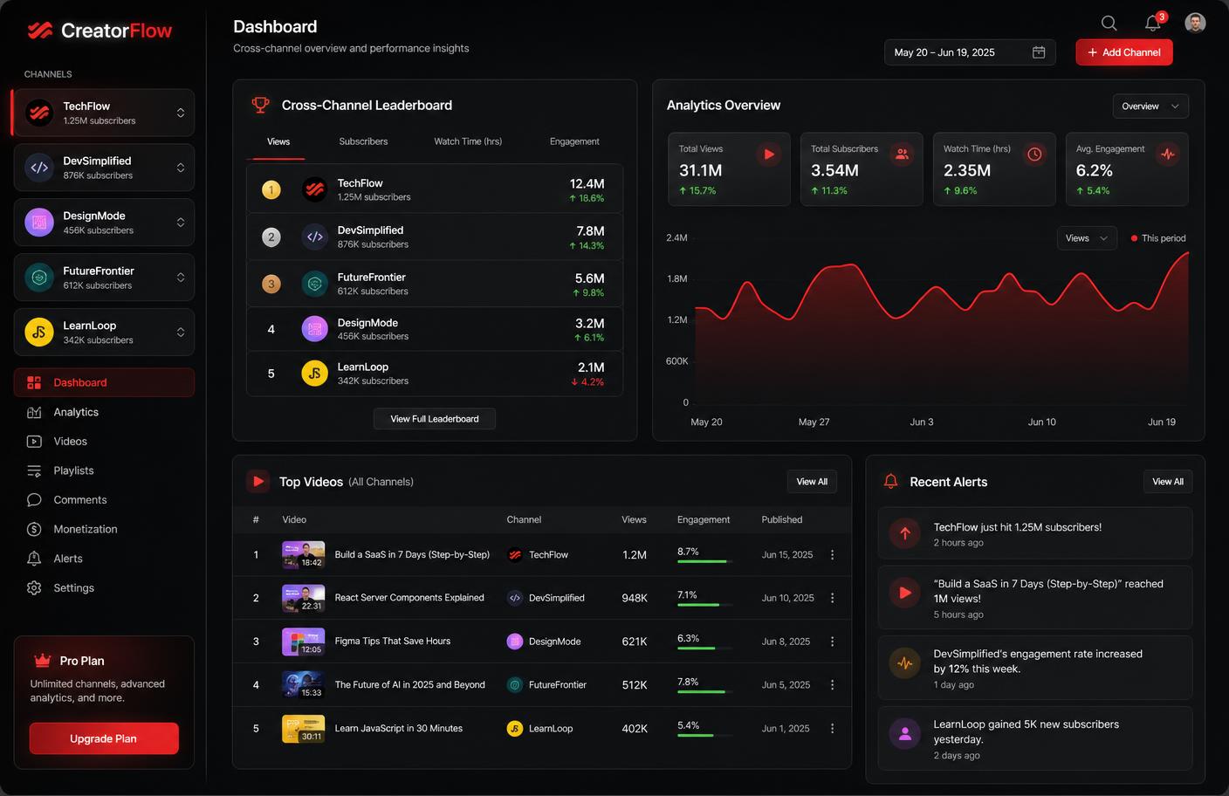Image resolution: width=1229 pixels, height=796 pixels.
Task: Click View Full Leaderboard button
Action: (x=435, y=419)
